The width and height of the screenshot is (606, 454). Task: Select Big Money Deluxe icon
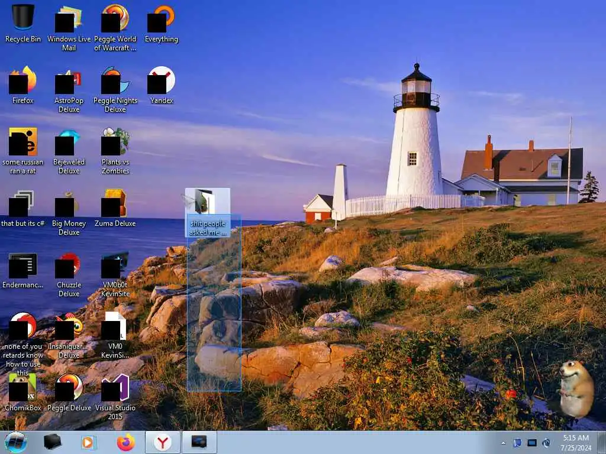pos(69,212)
